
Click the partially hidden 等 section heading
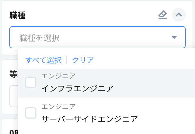tap(13, 75)
